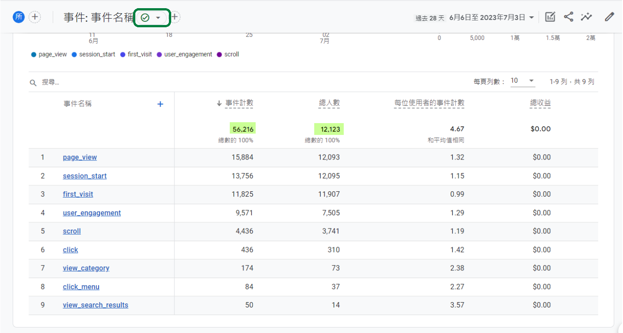Click the average events per user 4.67
Screen dimensions: 623x333
coord(457,129)
